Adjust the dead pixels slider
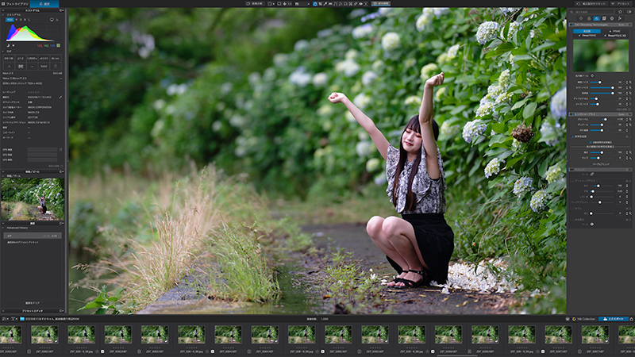 [x=602, y=98]
